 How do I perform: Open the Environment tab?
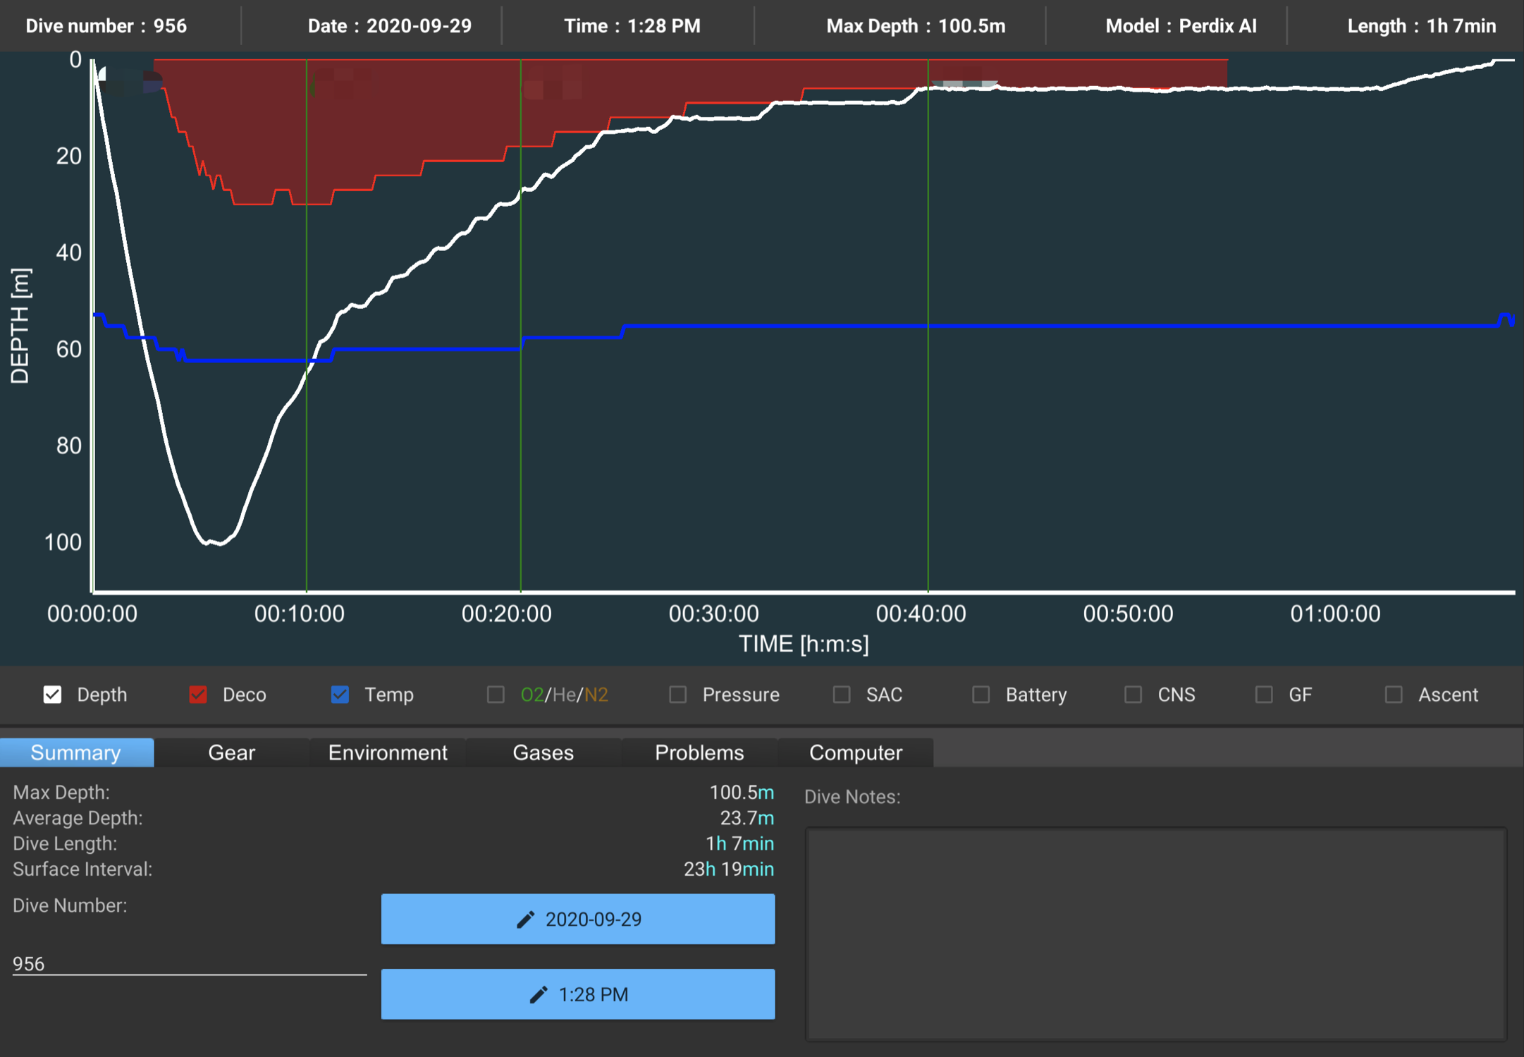pos(388,752)
